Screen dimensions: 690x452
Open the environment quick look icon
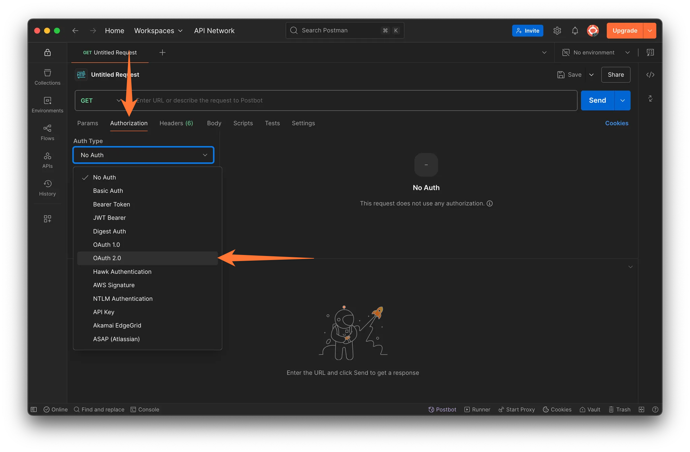click(x=650, y=53)
